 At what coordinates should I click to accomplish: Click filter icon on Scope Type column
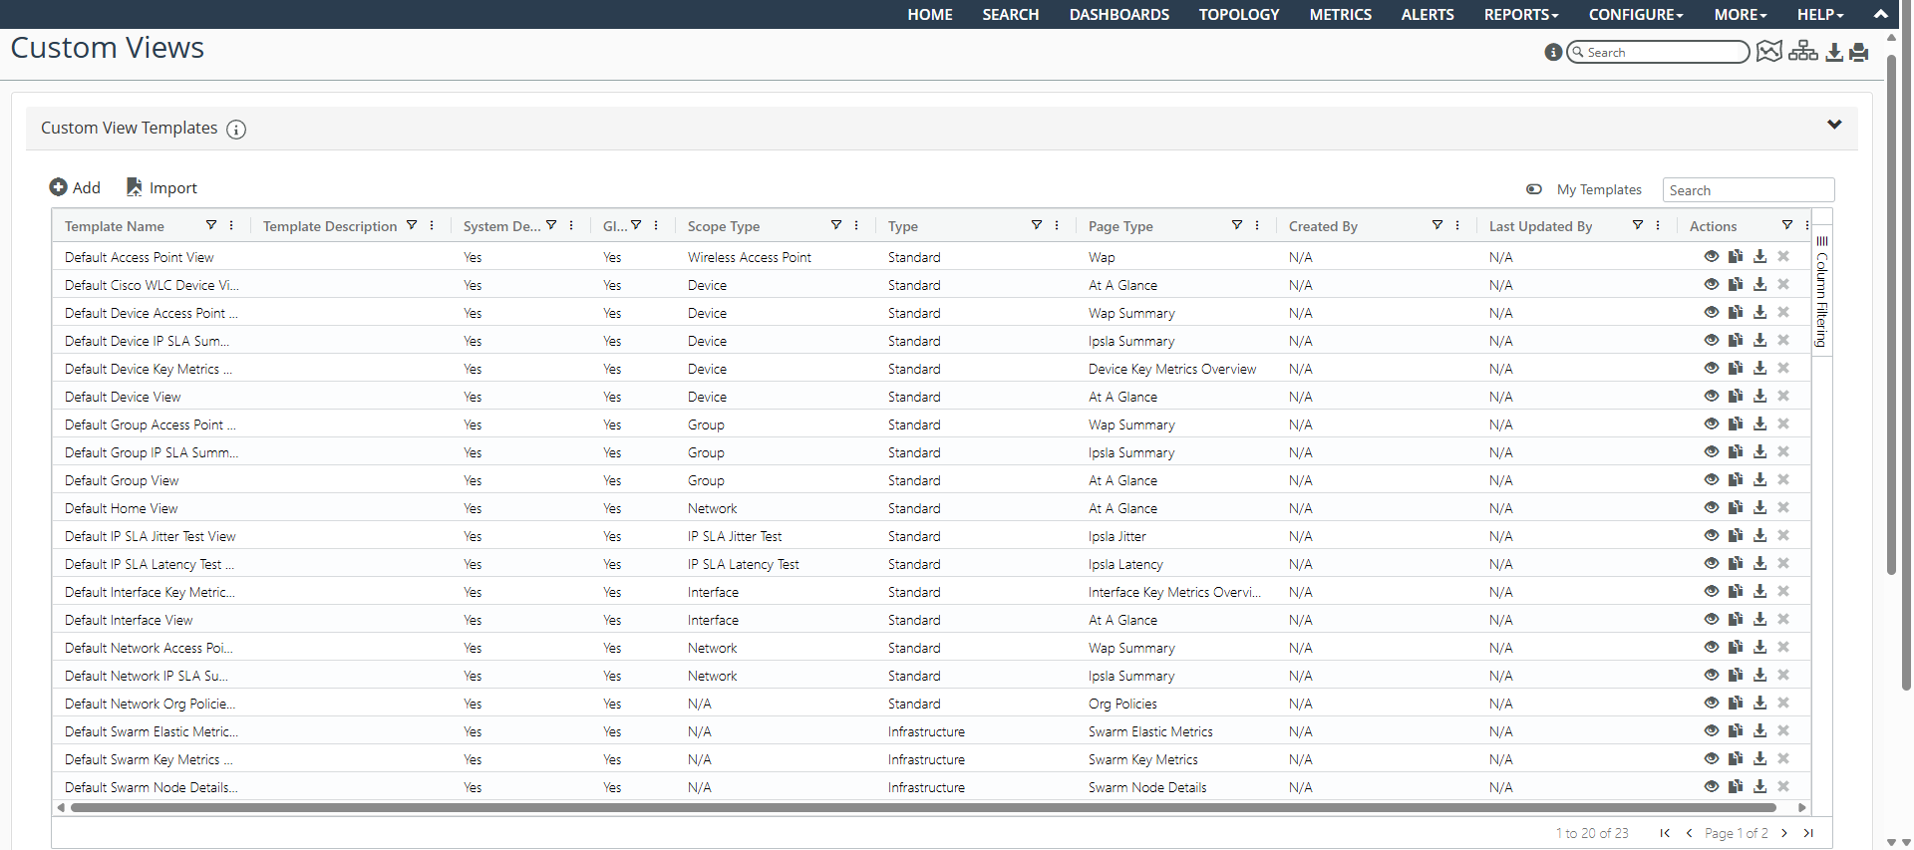(836, 226)
